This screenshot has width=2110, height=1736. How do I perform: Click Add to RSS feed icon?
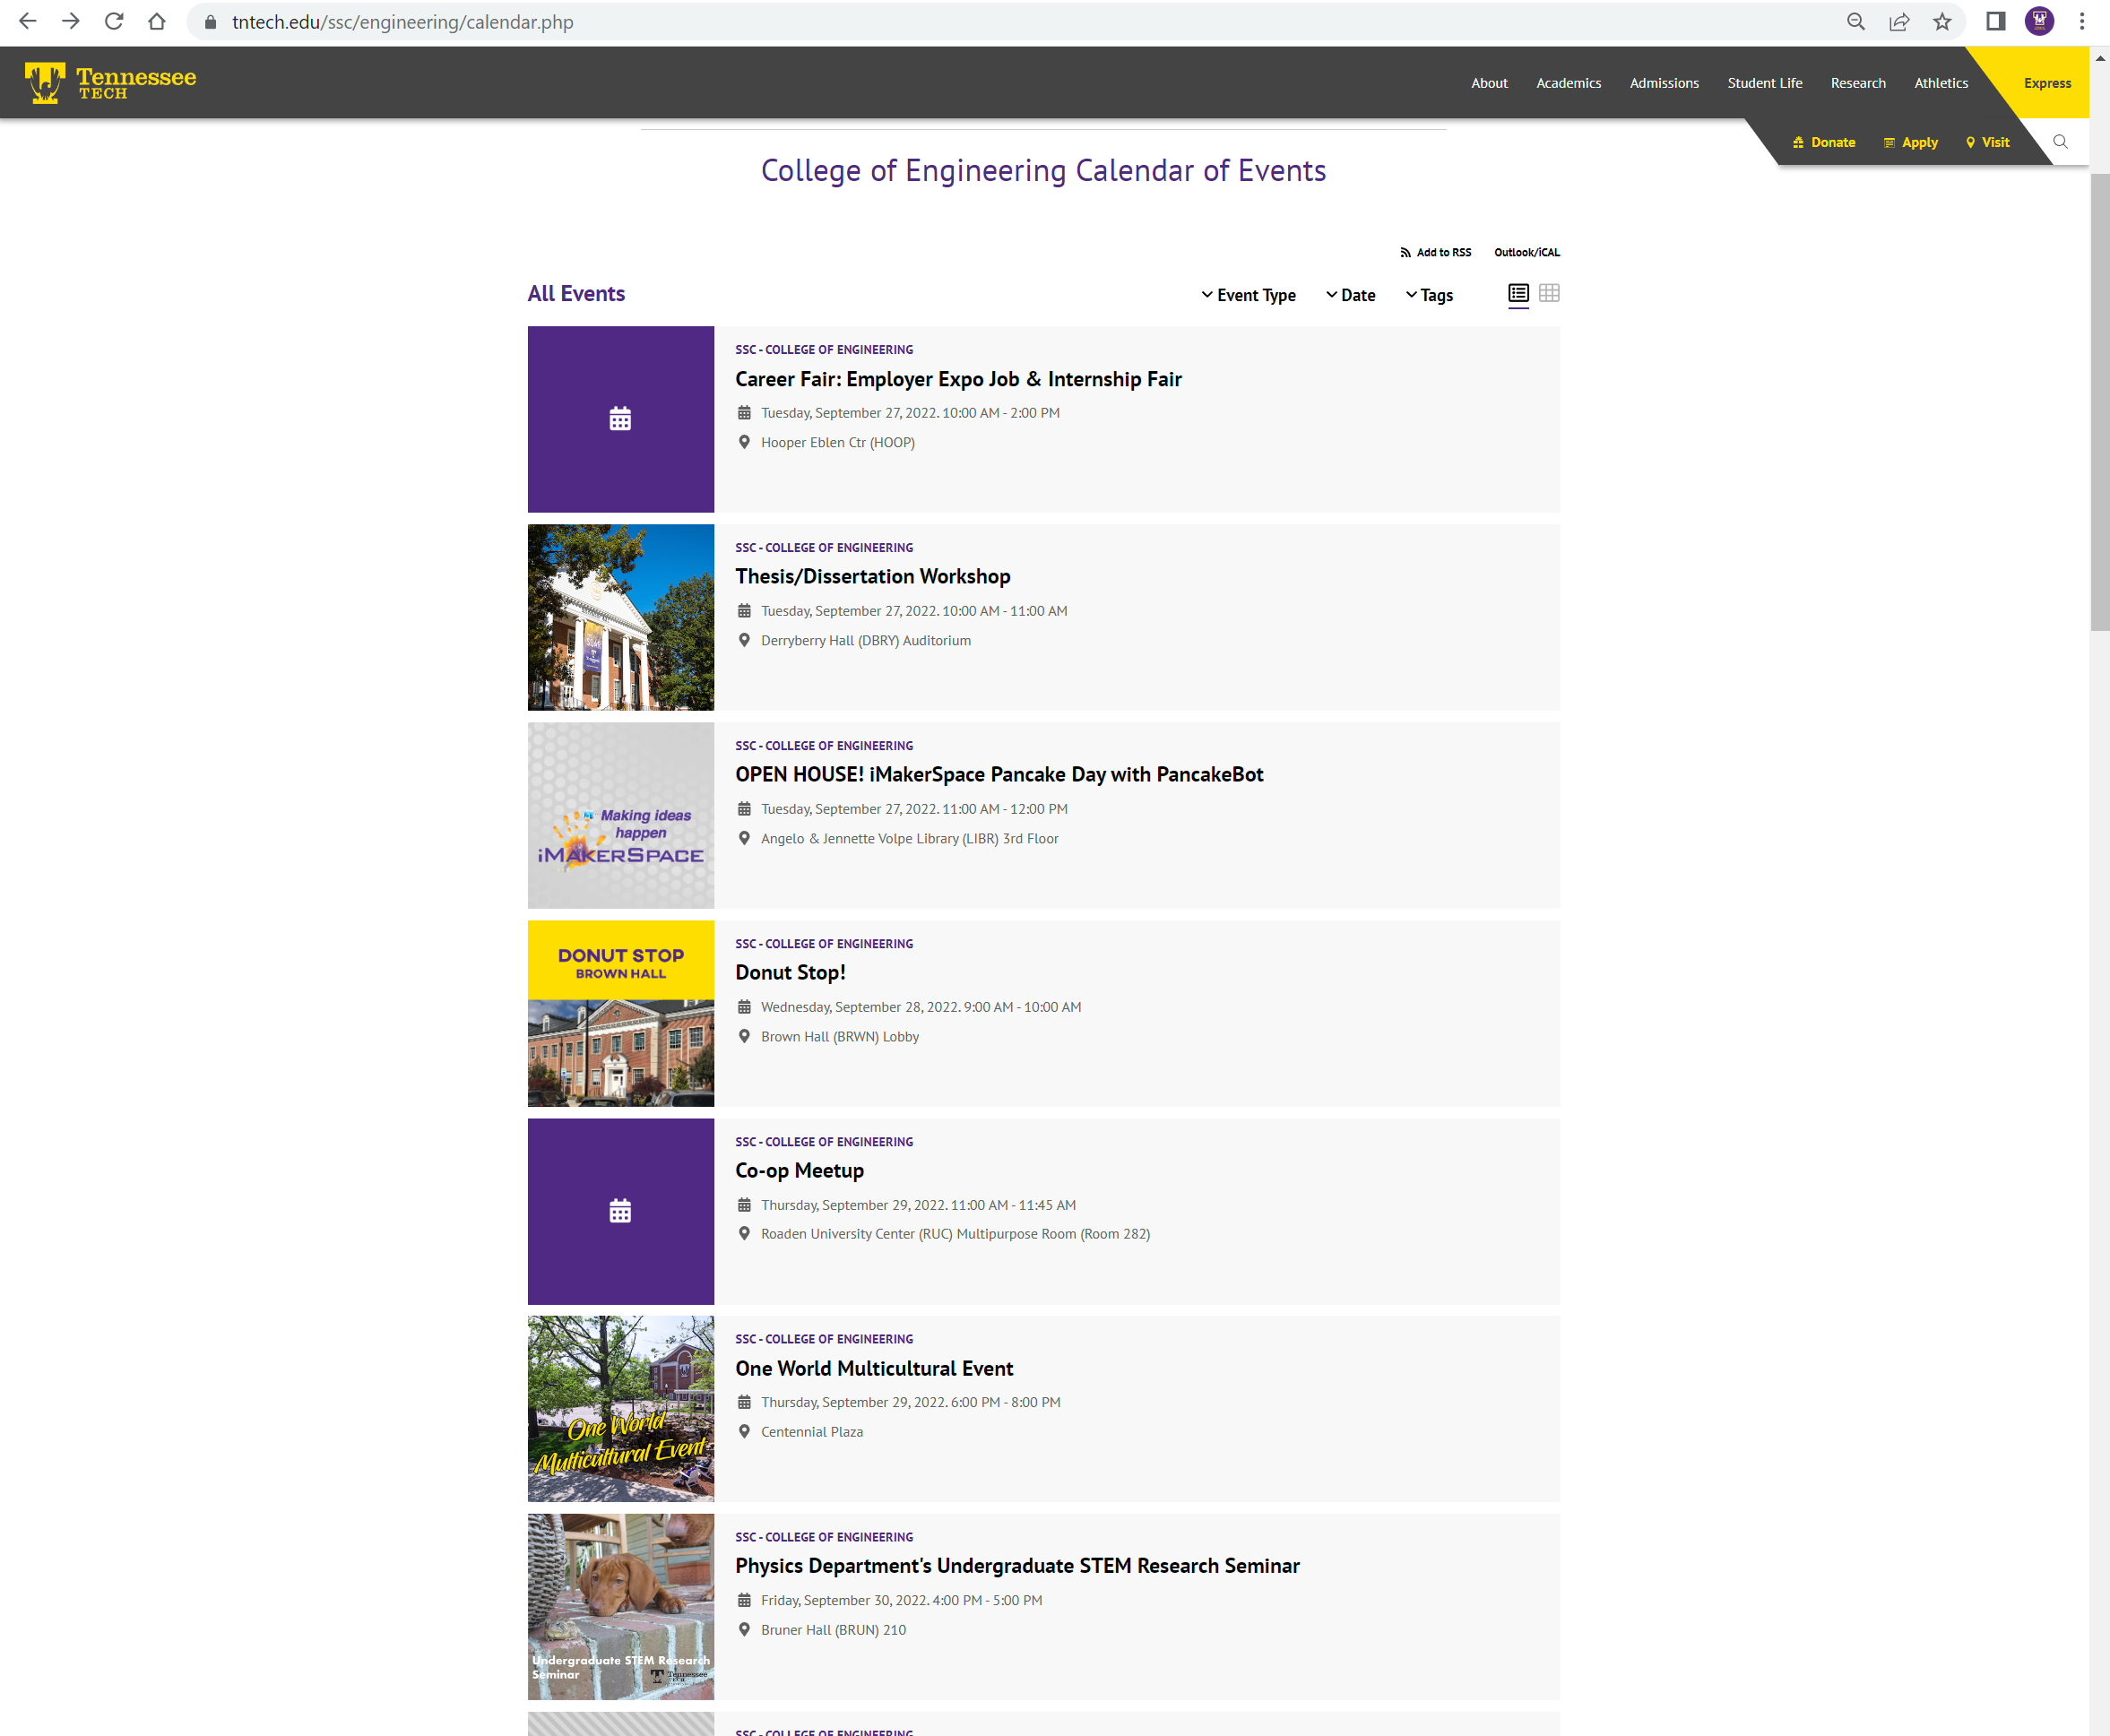click(1405, 252)
